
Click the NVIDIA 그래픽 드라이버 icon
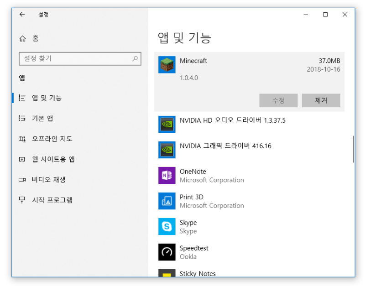[167, 150]
